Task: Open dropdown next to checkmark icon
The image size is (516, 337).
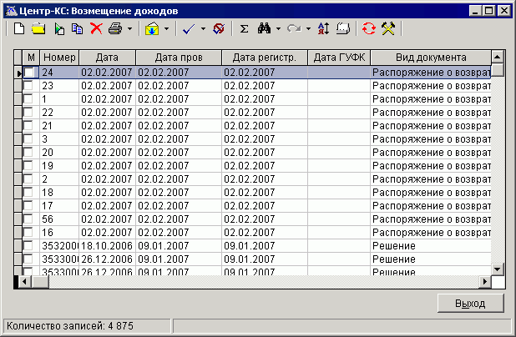Action: [203, 28]
